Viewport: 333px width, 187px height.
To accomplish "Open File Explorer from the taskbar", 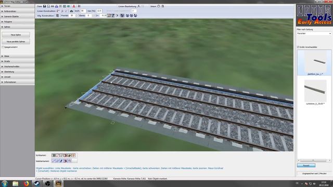I will point(15,183).
